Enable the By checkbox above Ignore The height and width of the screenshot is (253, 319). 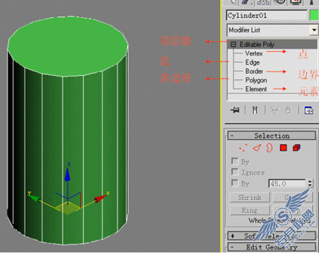click(x=235, y=161)
